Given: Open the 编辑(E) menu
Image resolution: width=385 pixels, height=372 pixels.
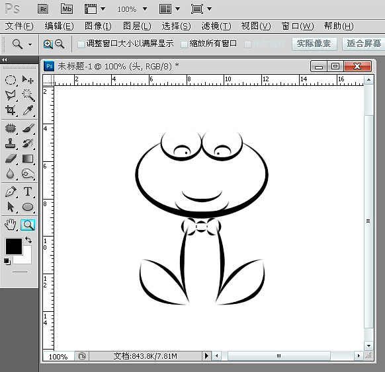Looking at the screenshot, I should tap(59, 26).
